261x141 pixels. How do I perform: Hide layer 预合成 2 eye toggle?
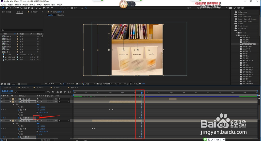coord(2,121)
